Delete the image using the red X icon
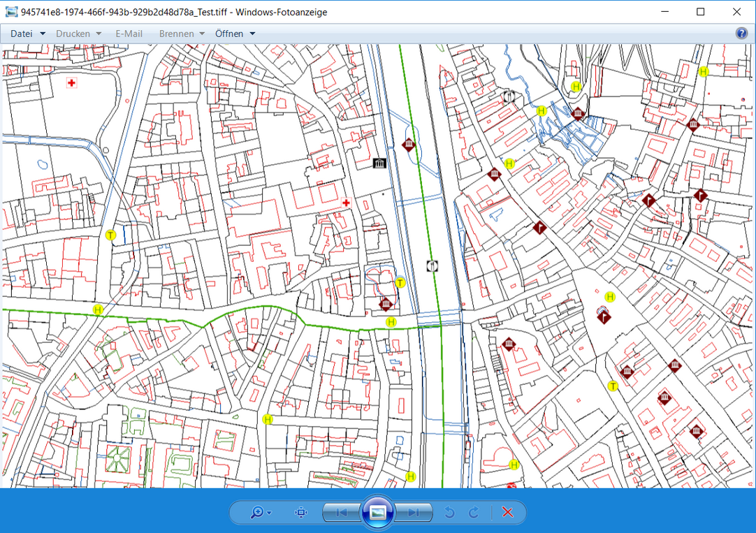Viewport: 756px width, 533px height. [x=507, y=512]
